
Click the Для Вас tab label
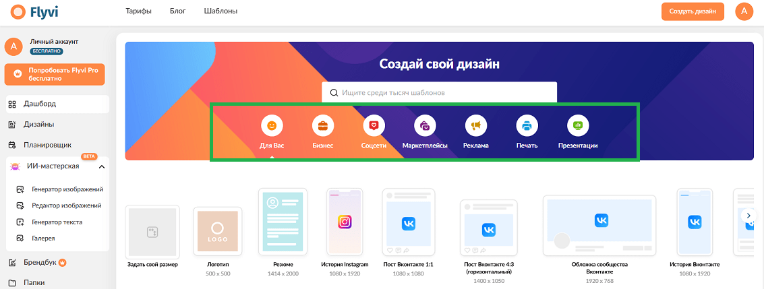click(272, 146)
